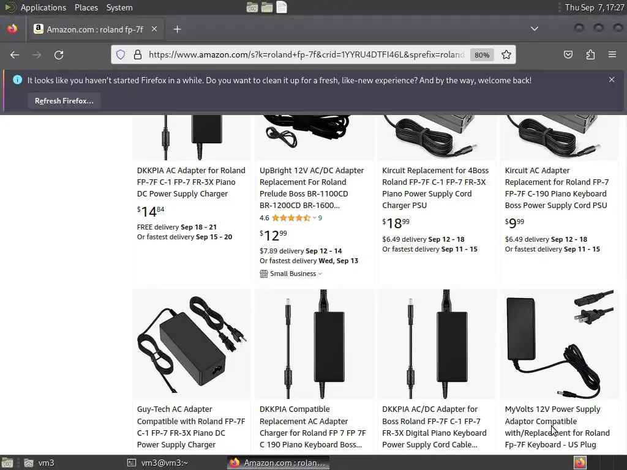Click the DKKPIA Compatible Replacement adapter image

click(x=315, y=344)
